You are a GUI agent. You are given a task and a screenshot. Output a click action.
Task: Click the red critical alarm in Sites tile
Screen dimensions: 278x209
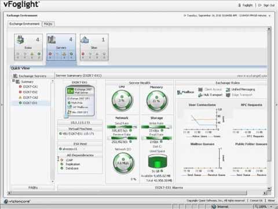click(x=83, y=54)
